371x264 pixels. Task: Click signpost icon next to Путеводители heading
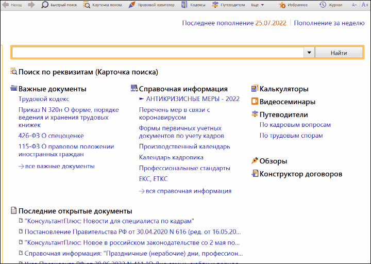point(255,114)
